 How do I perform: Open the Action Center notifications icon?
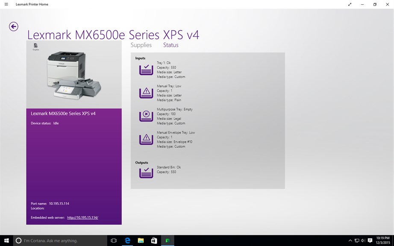coord(370,241)
